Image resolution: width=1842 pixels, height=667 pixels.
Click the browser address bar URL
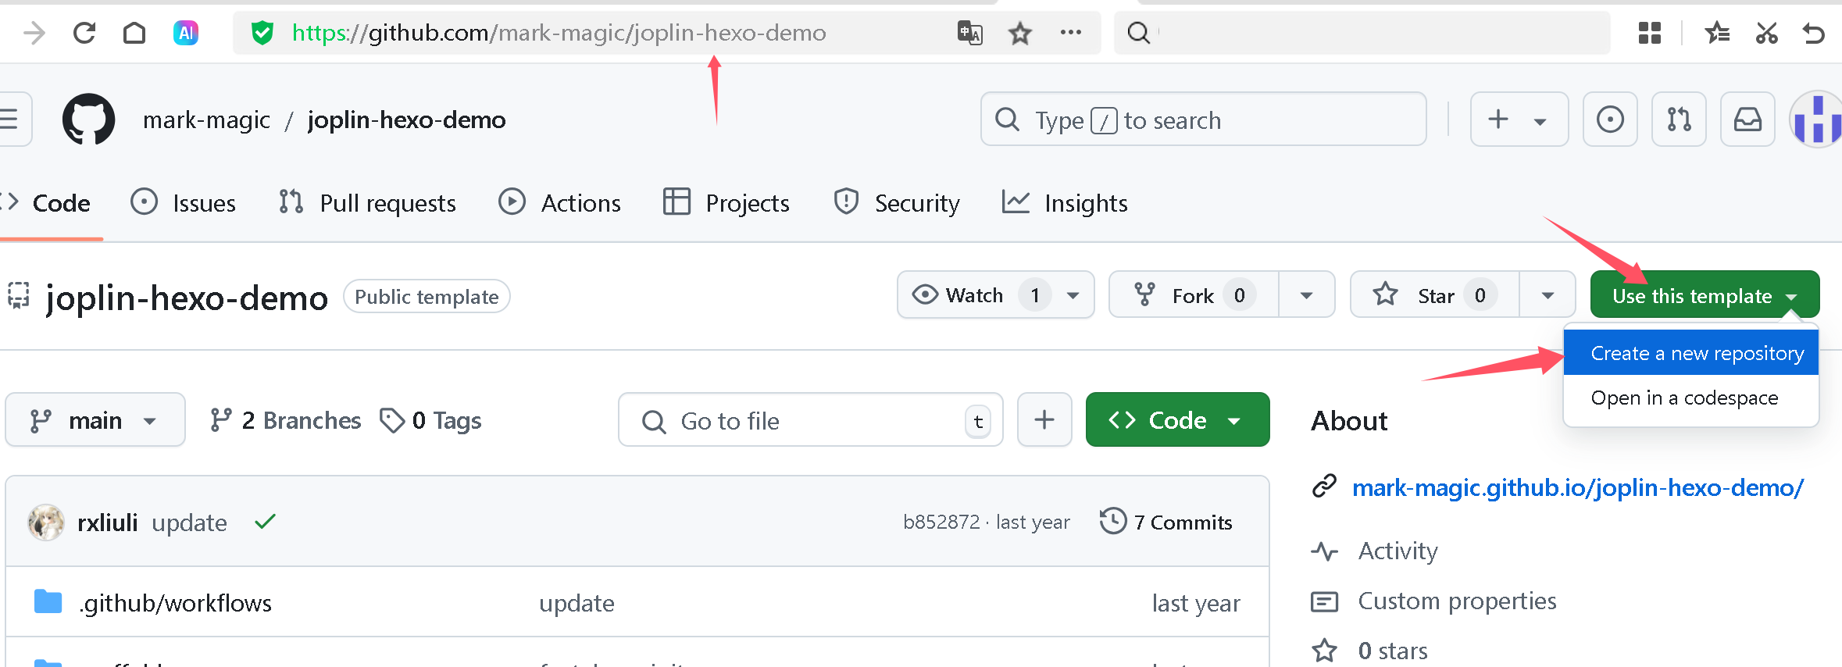(559, 33)
